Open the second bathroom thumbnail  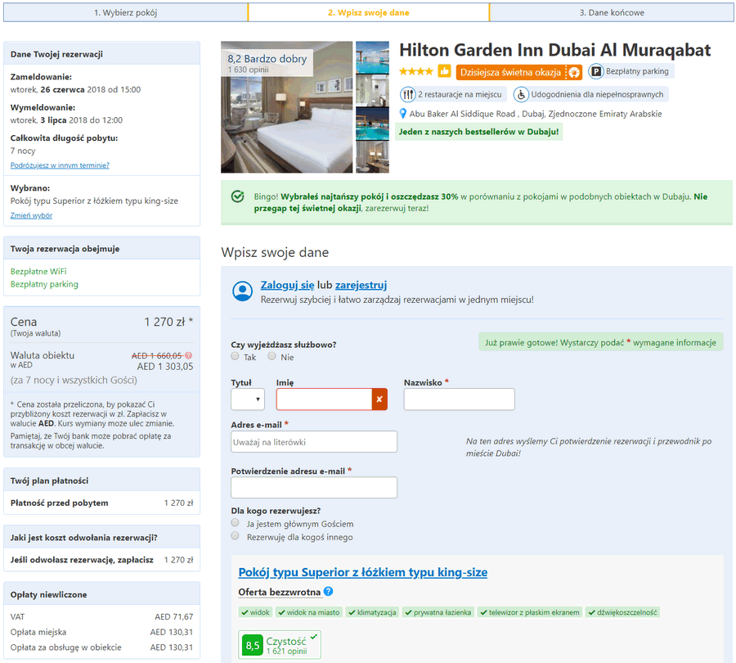[x=372, y=90]
